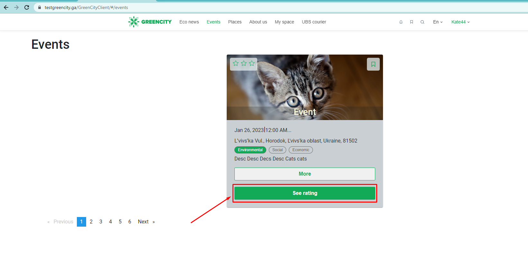Reload the page
This screenshot has width=528, height=278.
click(27, 7)
